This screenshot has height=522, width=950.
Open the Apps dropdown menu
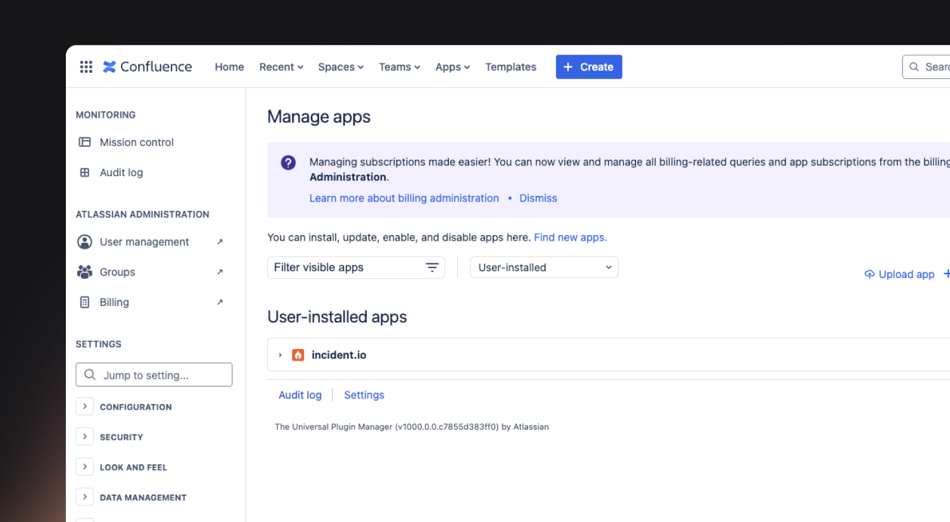453,67
